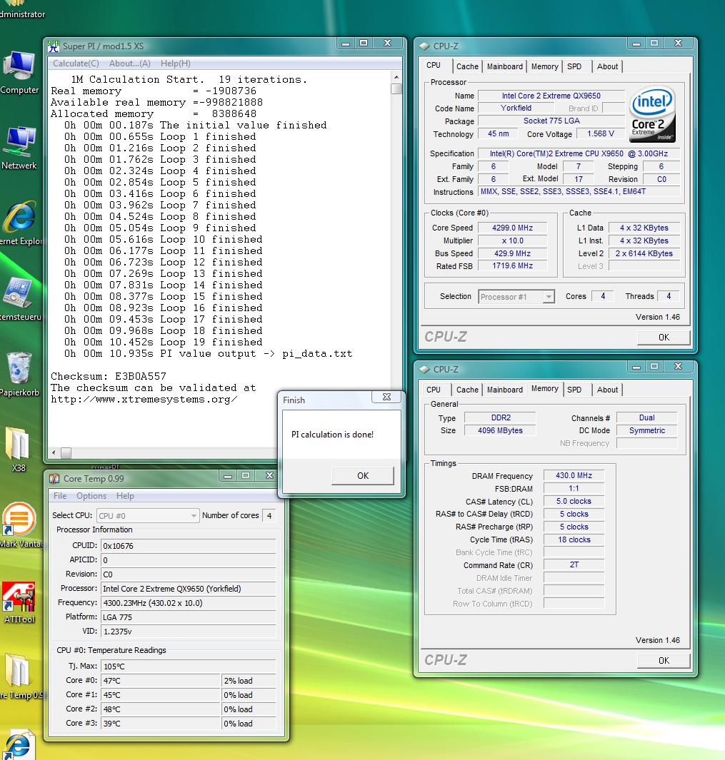725x760 pixels.
Task: Click upper CPU-Z window title icon
Action: pos(424,46)
